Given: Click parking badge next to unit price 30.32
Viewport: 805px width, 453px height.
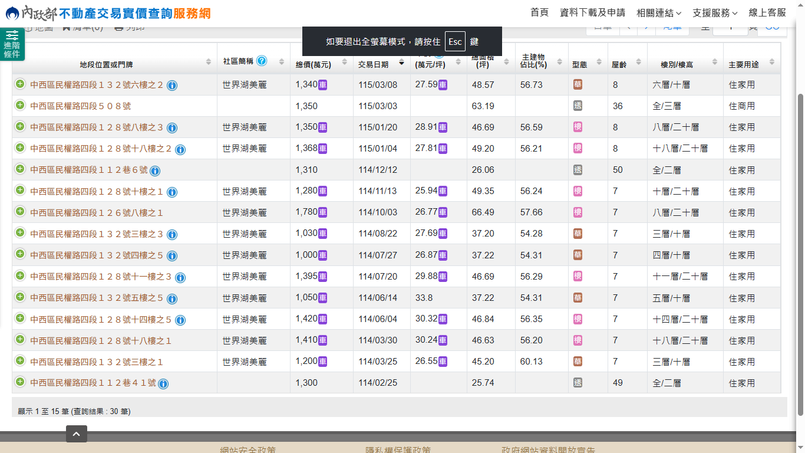Looking at the screenshot, I should pos(443,319).
